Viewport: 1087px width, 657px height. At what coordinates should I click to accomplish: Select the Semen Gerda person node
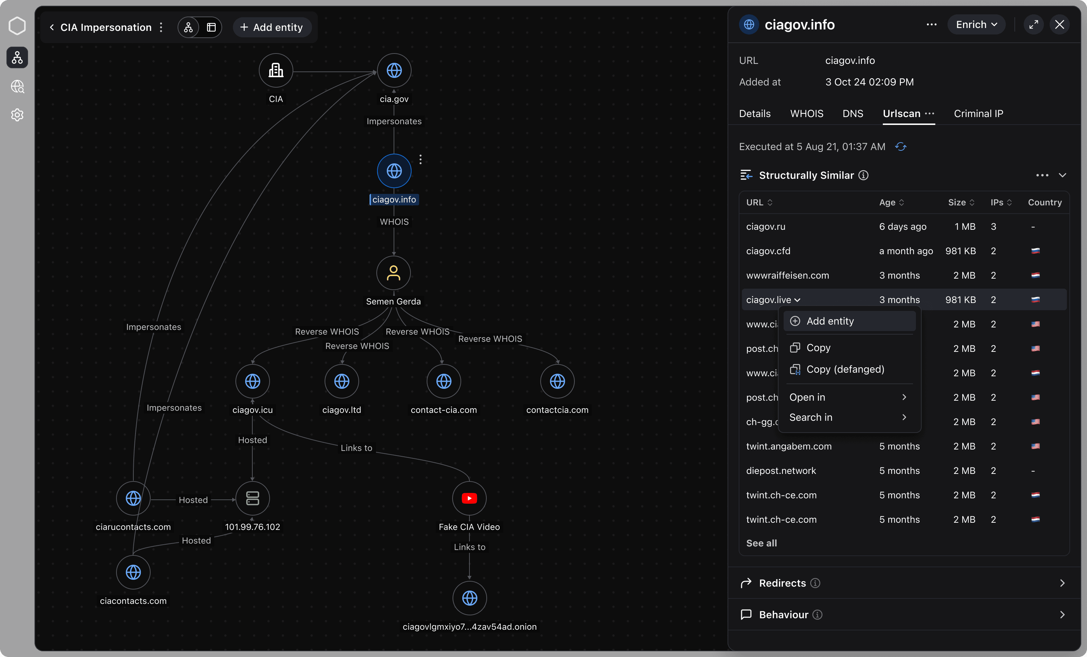(393, 273)
